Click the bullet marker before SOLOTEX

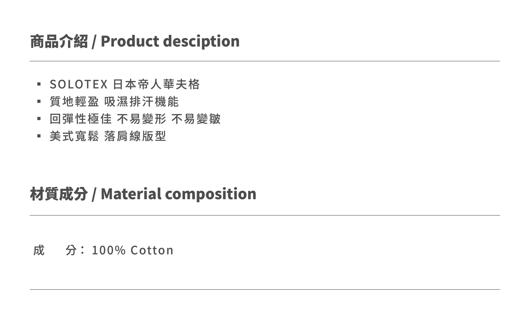point(39,84)
